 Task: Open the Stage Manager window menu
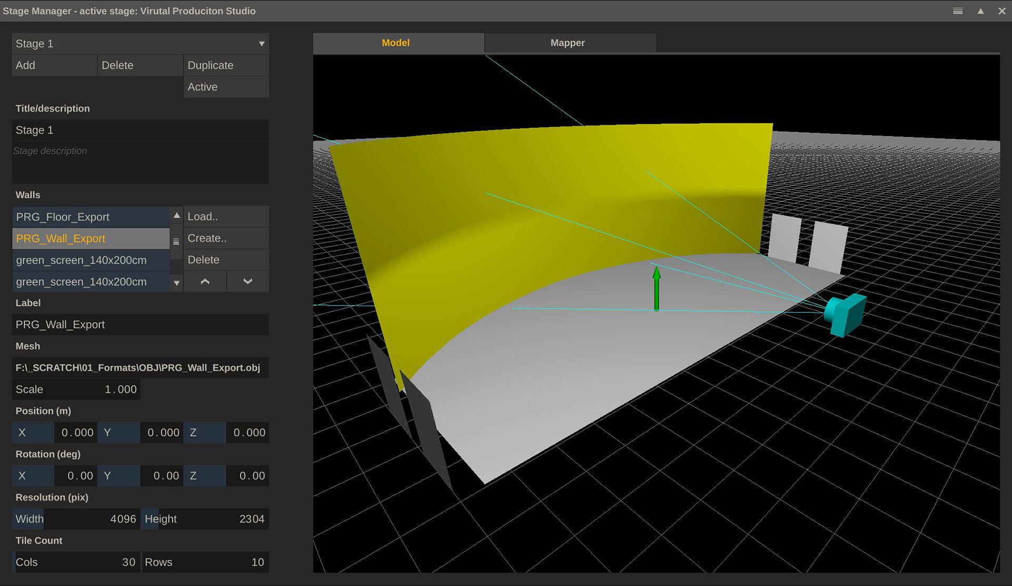pyautogui.click(x=958, y=11)
